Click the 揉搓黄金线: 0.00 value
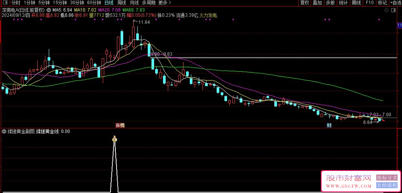The height and width of the screenshot is (193, 402). [x=53, y=132]
